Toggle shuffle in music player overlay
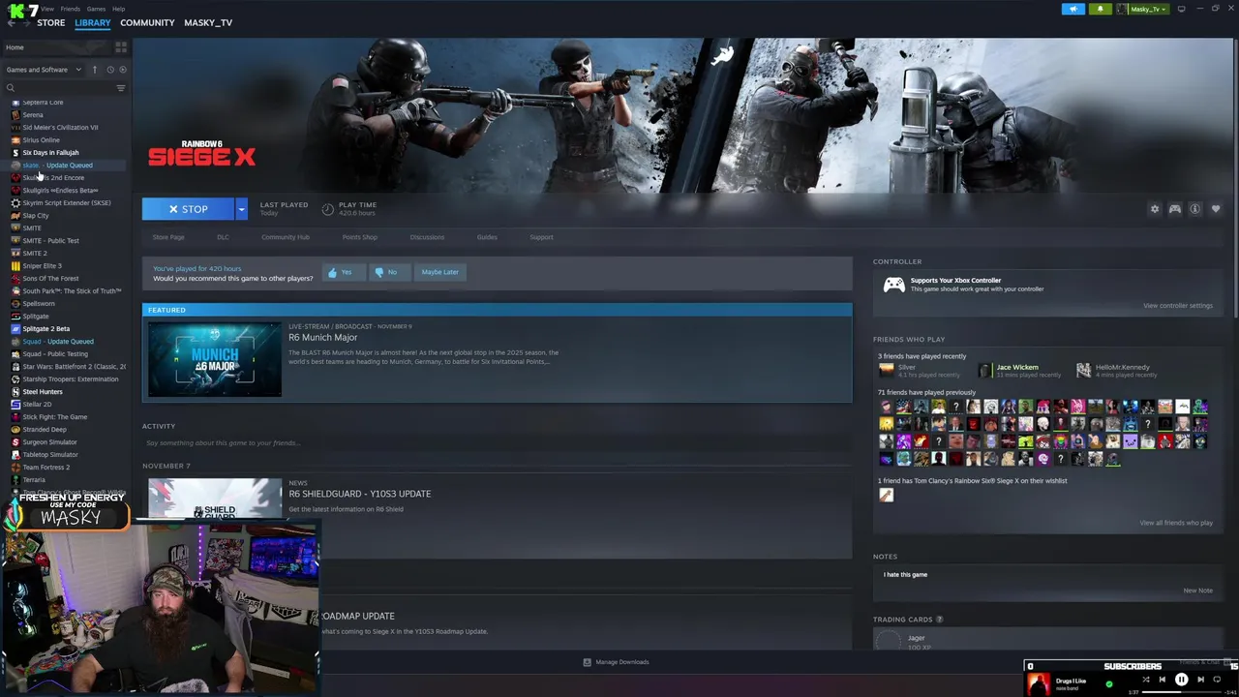The height and width of the screenshot is (697, 1239). [1145, 680]
